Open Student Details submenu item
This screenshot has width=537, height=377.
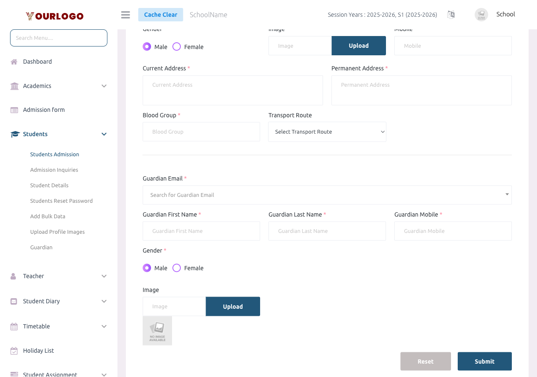point(49,186)
